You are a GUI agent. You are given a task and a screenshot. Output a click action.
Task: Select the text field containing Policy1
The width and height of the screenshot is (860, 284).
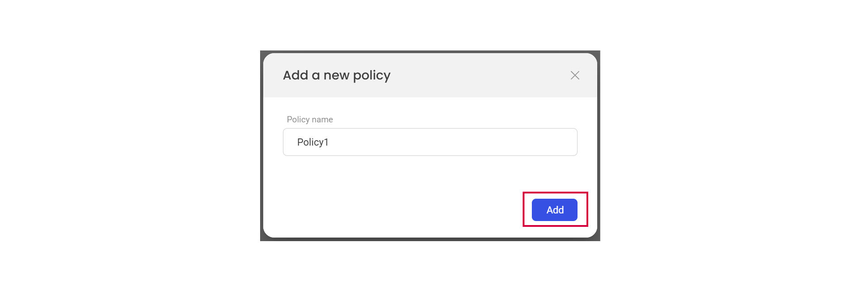point(430,142)
